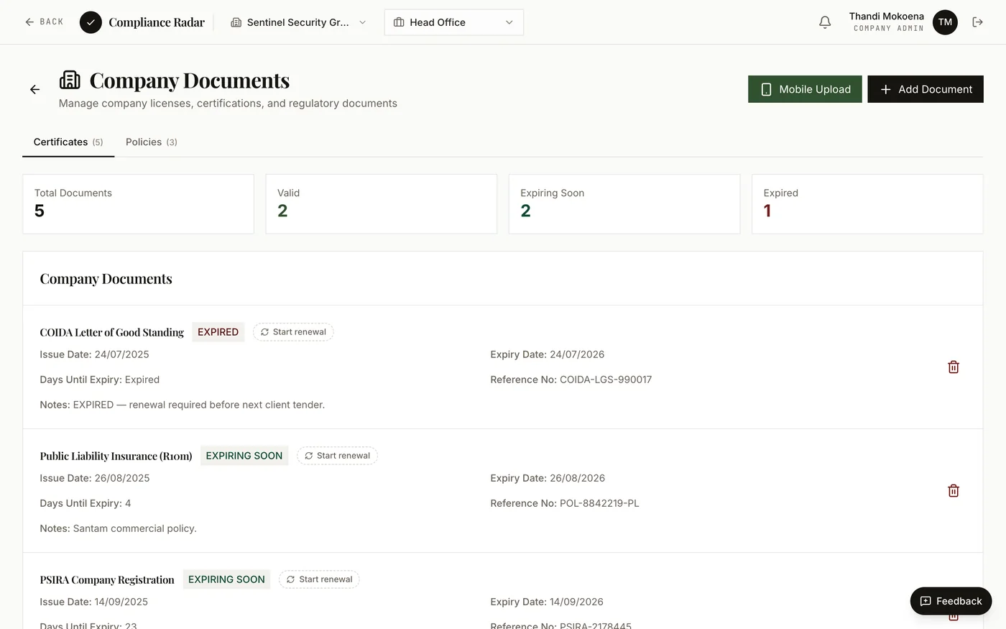Start renewal for Public Liability Insurance
1006x629 pixels.
click(x=337, y=456)
